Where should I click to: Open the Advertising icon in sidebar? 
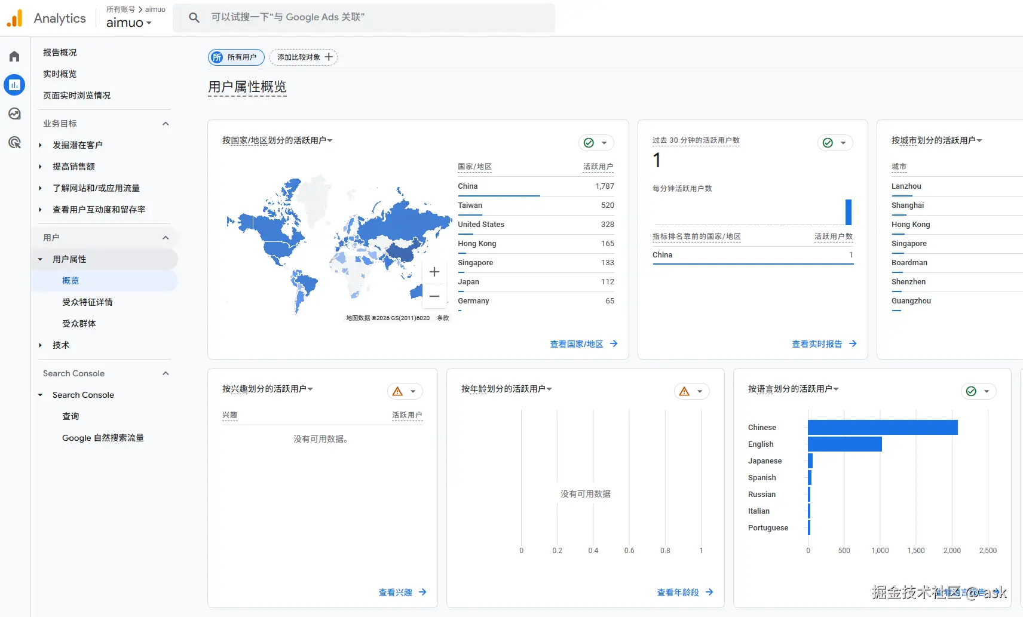click(14, 142)
